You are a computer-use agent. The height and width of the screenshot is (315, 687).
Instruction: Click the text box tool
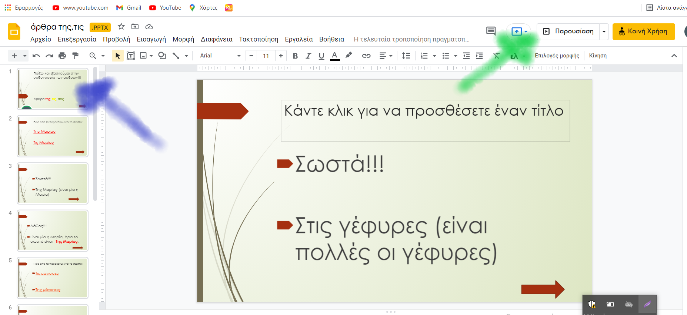coord(130,56)
